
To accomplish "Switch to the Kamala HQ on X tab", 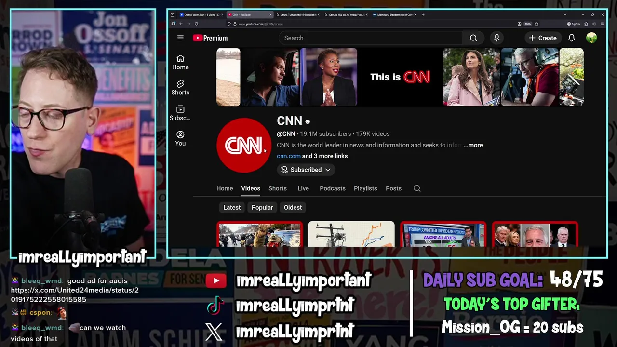I will coord(347,15).
